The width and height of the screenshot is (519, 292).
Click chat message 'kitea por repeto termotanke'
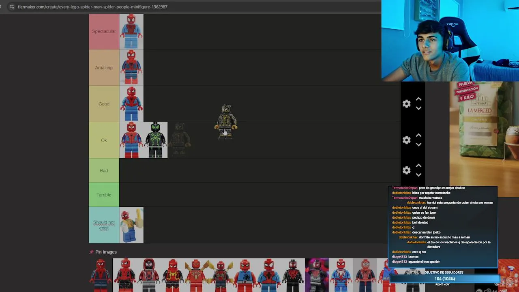click(x=431, y=193)
